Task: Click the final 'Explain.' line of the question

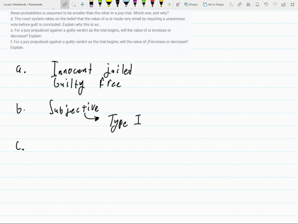Action: (x=17, y=47)
